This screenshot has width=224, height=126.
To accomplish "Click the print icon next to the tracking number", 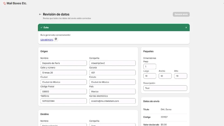I will [x=56, y=39].
